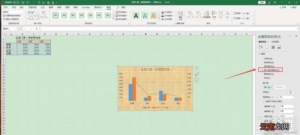Select 无填充(N) no fill radio button
The height and width of the screenshot is (135, 300).
click(262, 59)
